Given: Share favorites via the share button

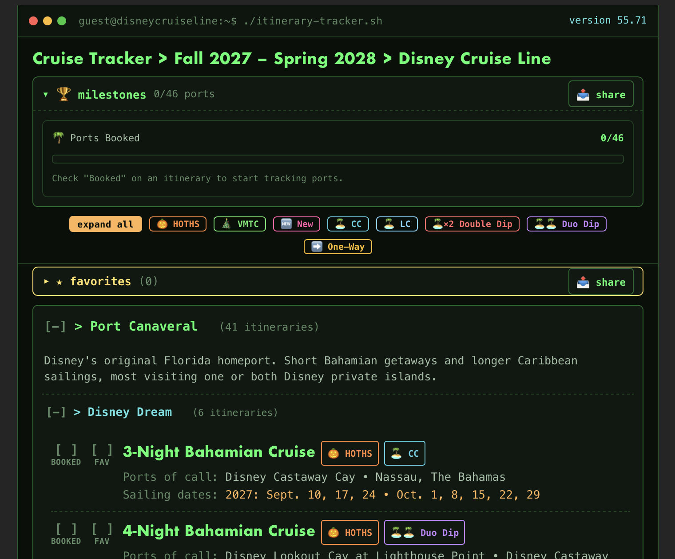Looking at the screenshot, I should [601, 281].
